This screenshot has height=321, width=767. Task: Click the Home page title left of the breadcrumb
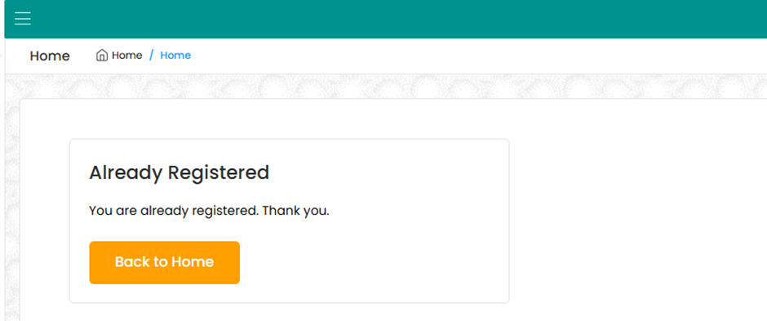click(50, 56)
